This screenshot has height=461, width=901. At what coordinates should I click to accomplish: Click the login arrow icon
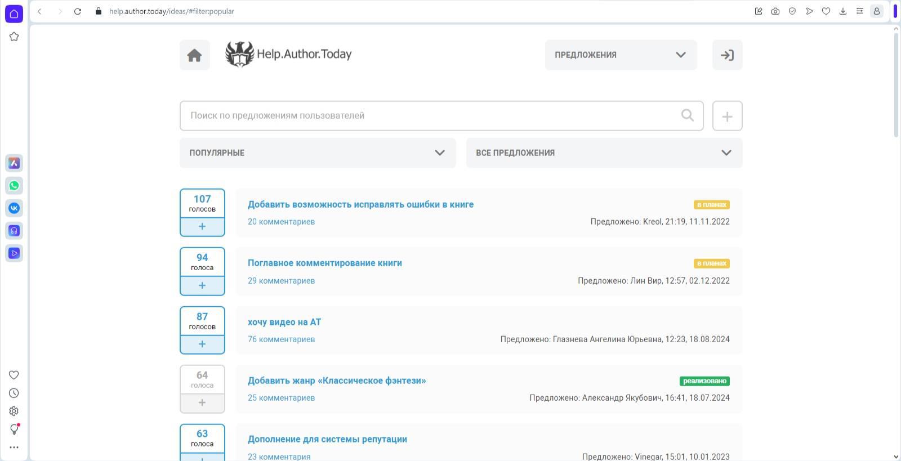[727, 55]
